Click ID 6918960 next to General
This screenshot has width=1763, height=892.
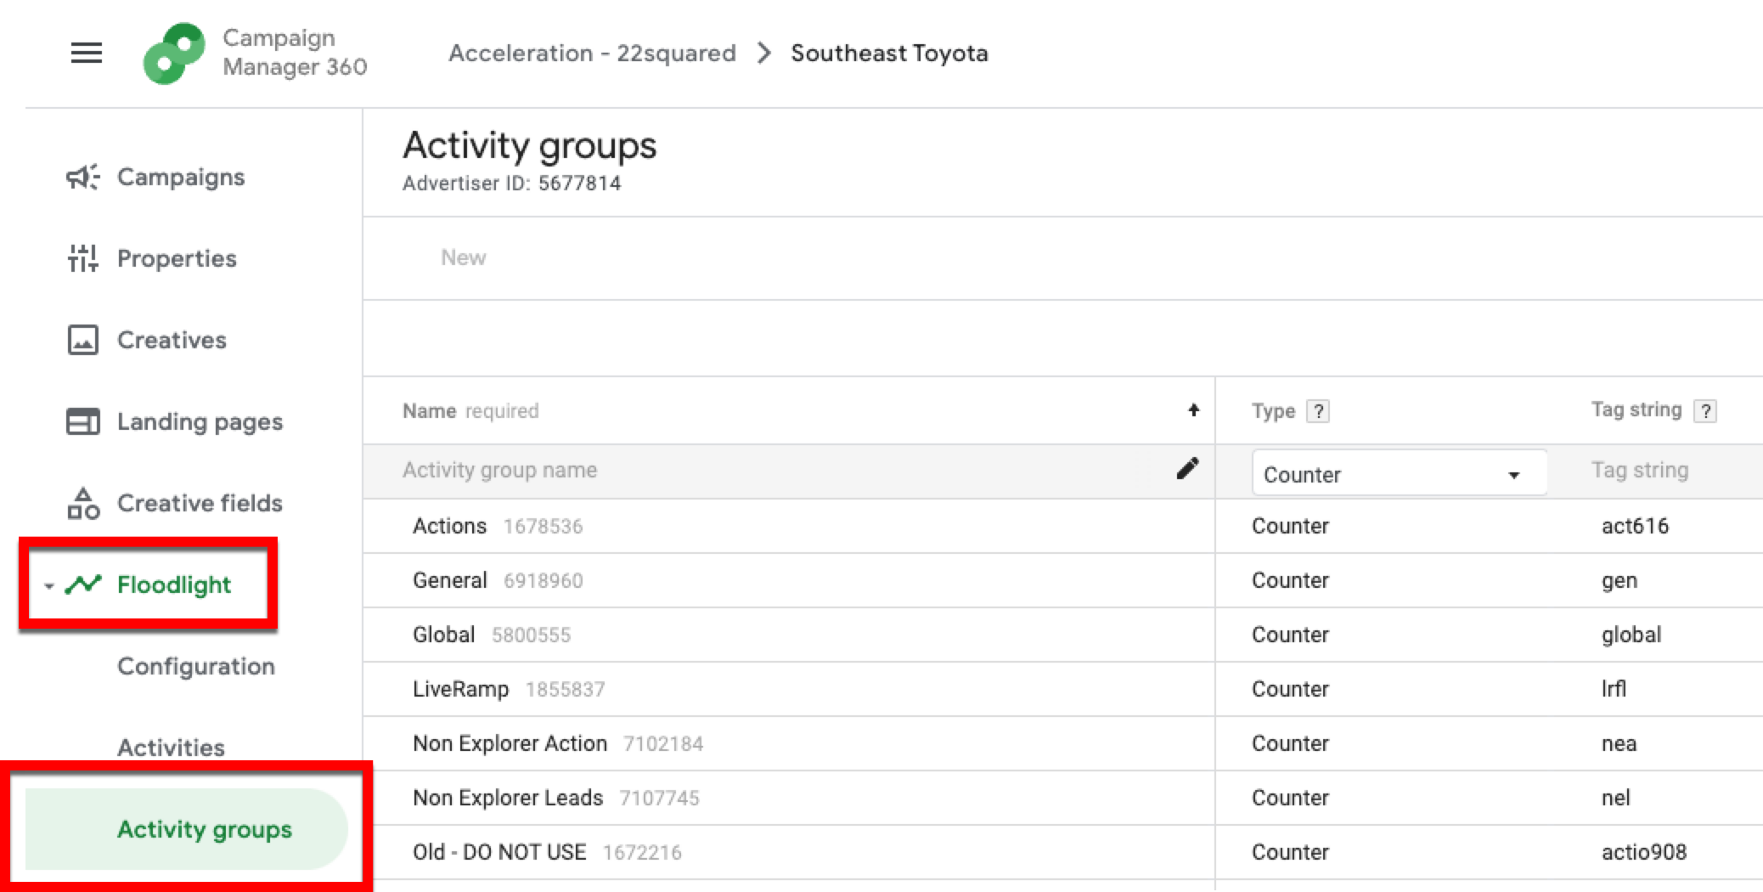point(544,581)
